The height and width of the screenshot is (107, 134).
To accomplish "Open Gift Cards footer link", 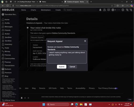I will coord(53,88).
